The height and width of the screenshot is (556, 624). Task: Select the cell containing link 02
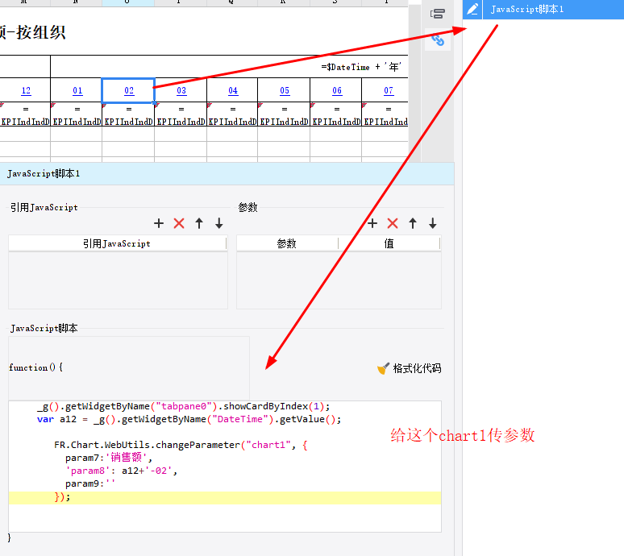pyautogui.click(x=129, y=91)
